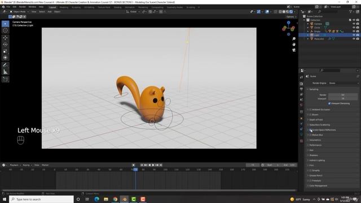Click the Windows search box
This screenshot has width=361, height=203.
coord(41,199)
